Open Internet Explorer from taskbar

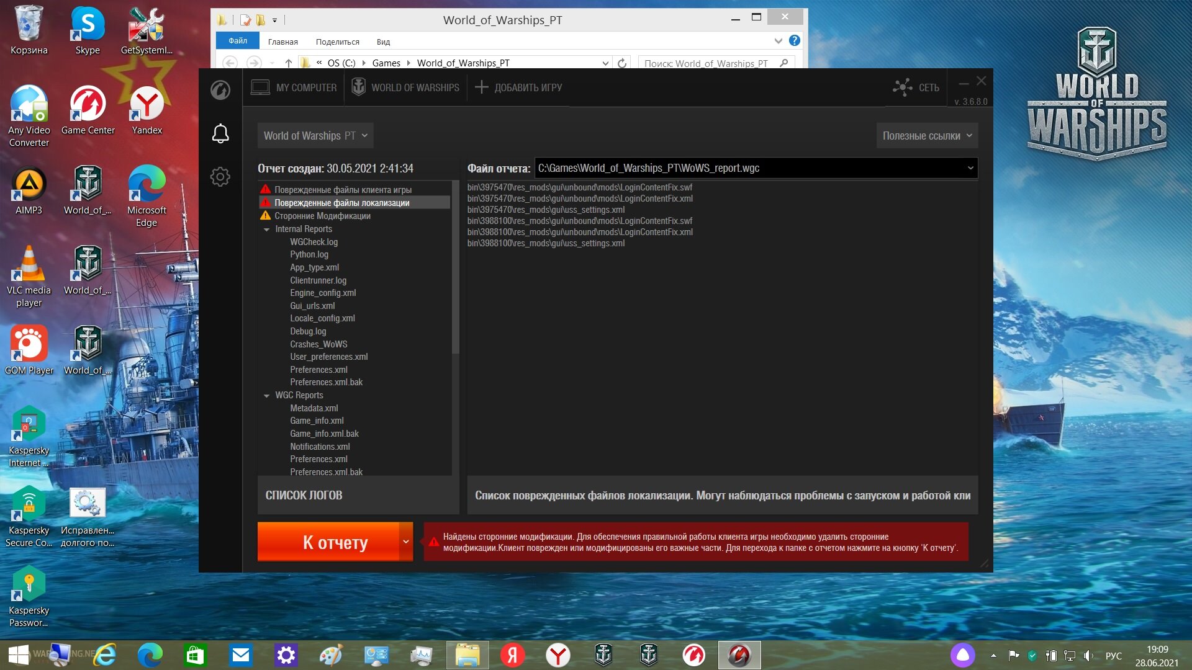[x=105, y=655]
